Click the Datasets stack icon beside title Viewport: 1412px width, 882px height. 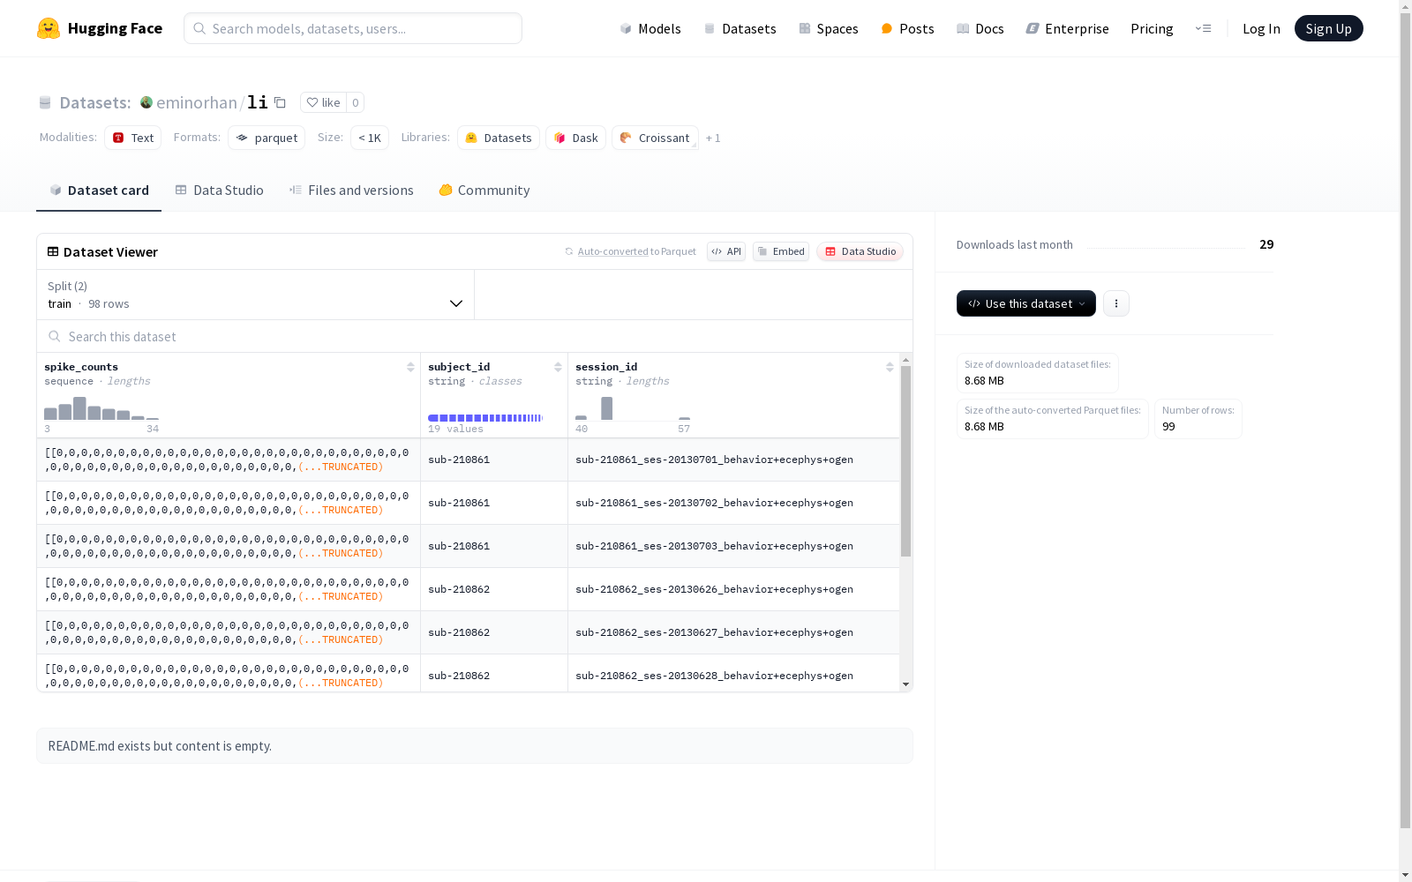[x=45, y=102]
